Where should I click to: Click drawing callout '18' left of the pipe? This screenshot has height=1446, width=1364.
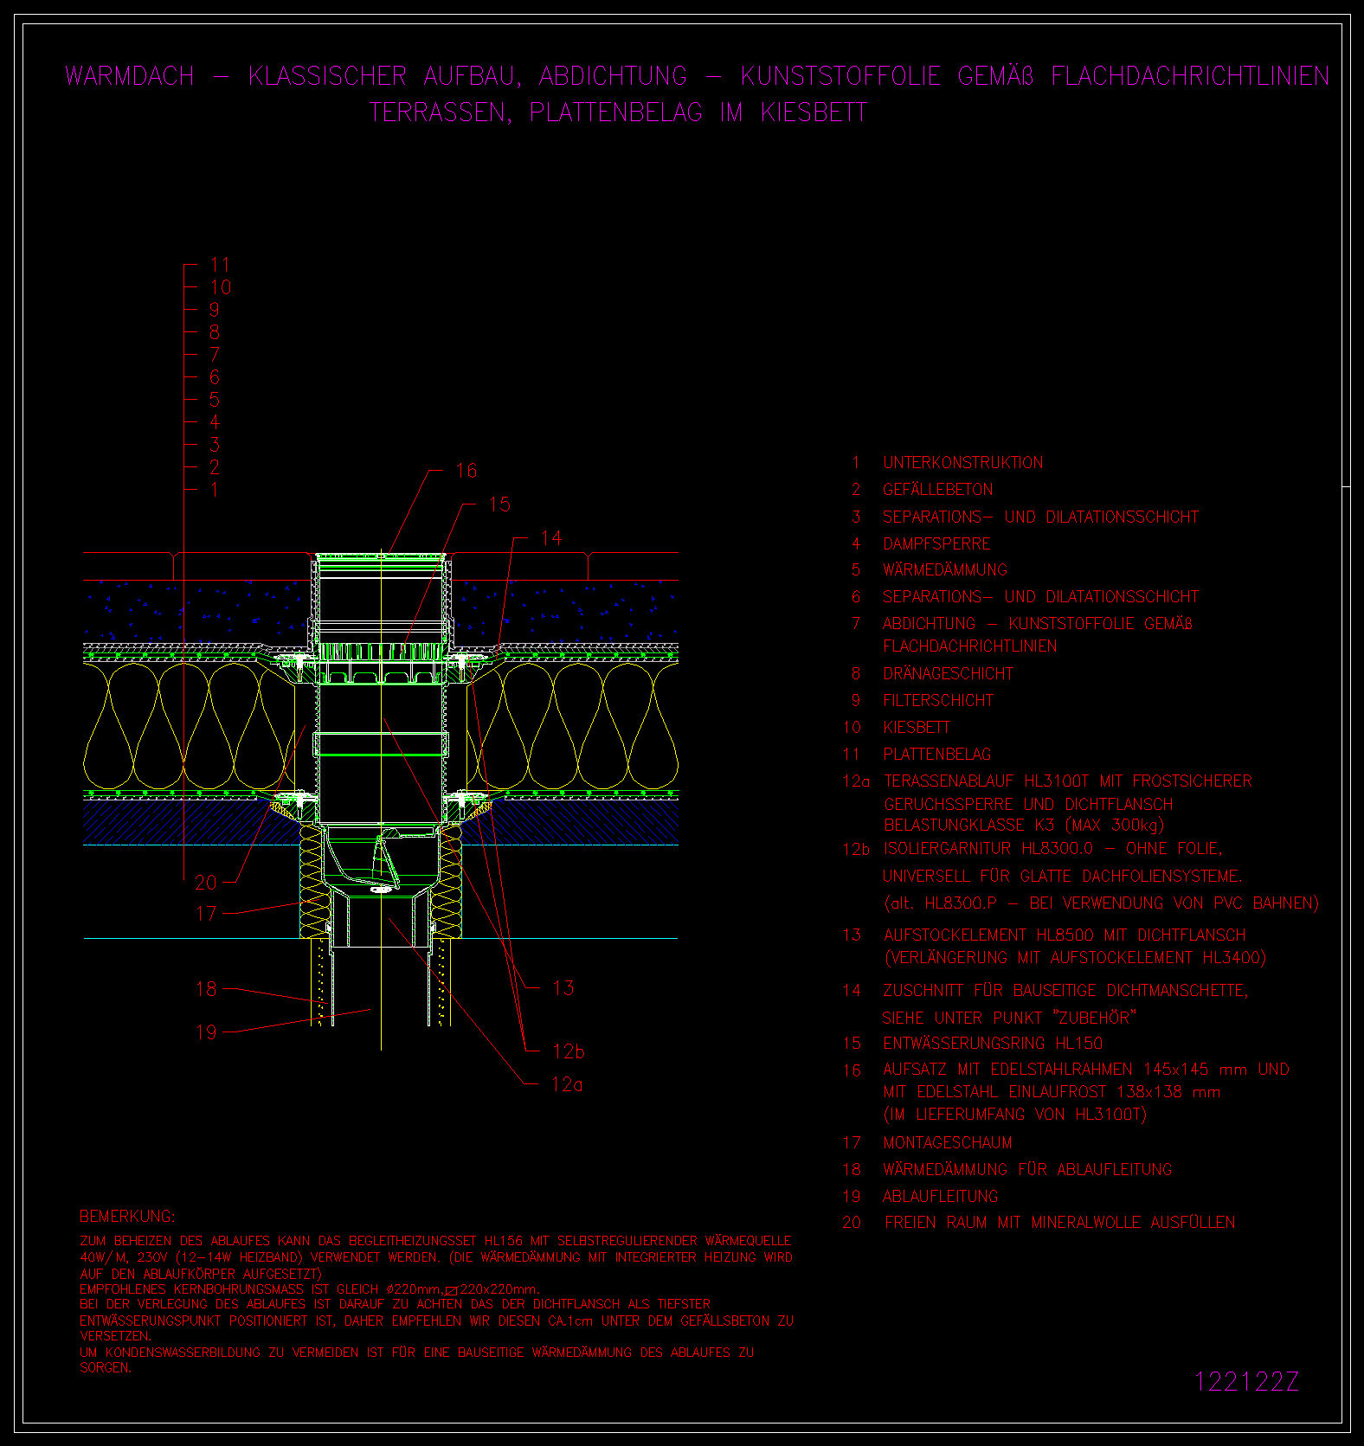206,989
